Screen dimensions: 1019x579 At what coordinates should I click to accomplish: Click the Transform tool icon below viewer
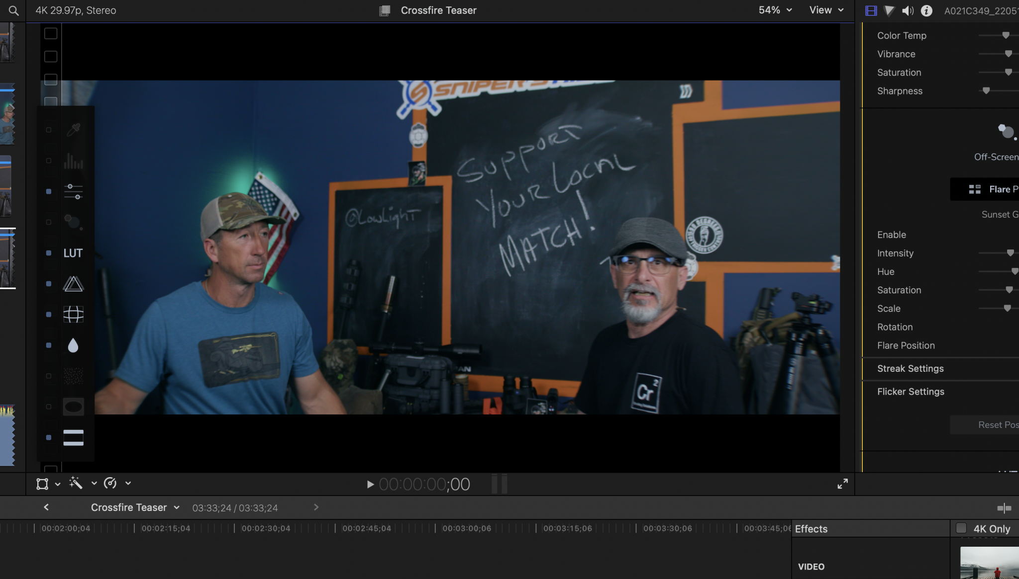42,484
